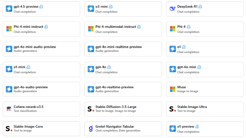The width and height of the screenshot is (246, 138).
Task: Open the o3-mini model title
Action: 101,6
